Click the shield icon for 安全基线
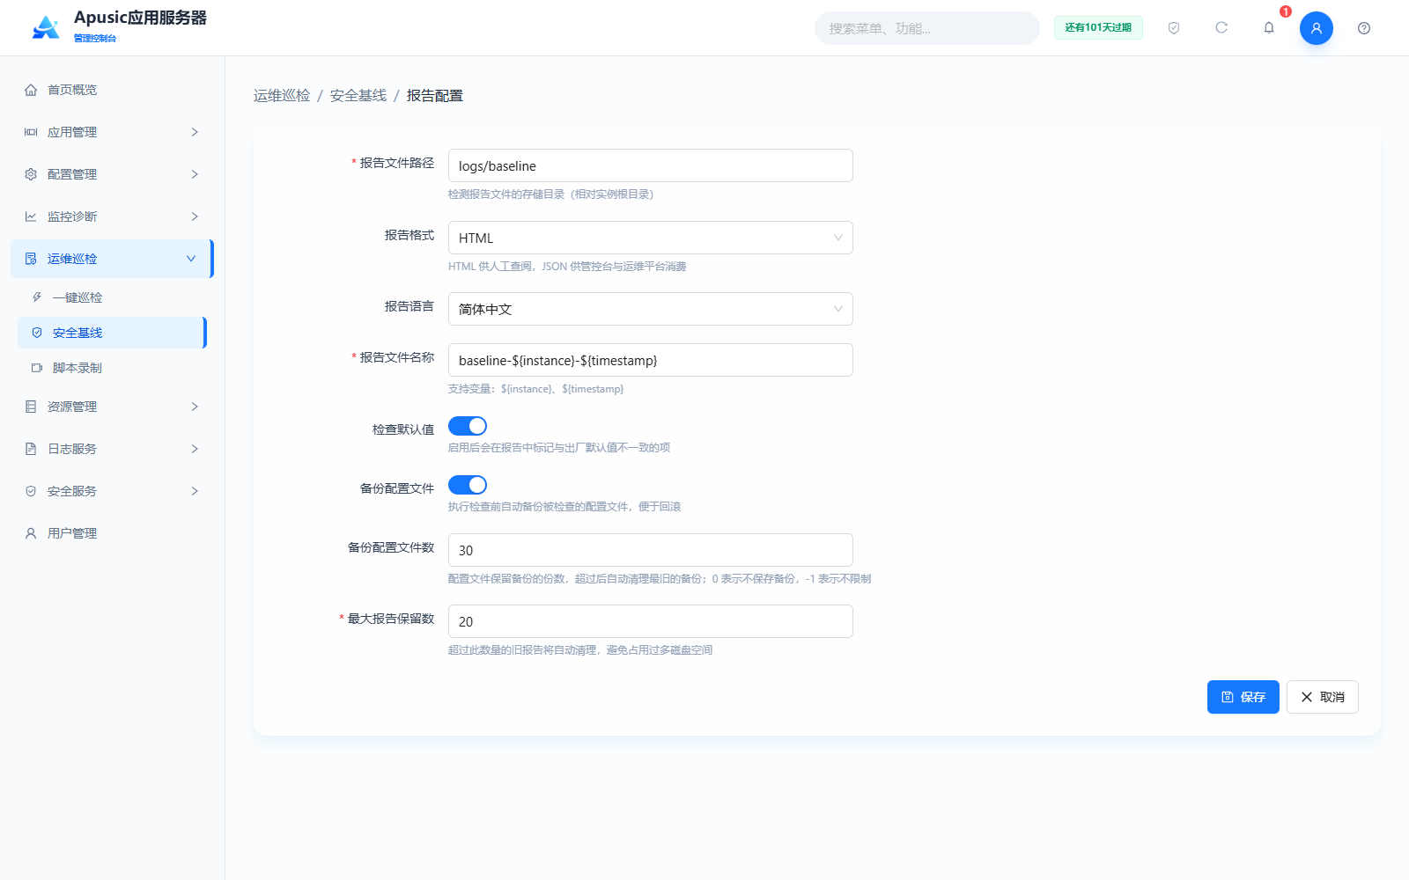 (37, 333)
